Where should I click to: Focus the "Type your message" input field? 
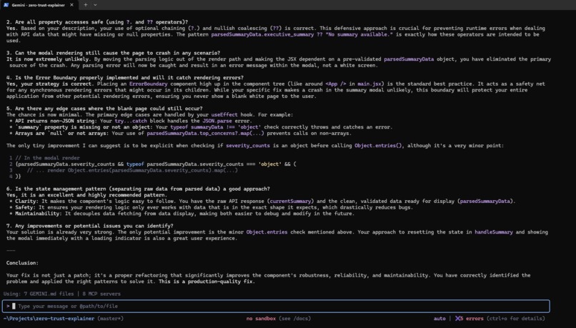click(x=276, y=306)
